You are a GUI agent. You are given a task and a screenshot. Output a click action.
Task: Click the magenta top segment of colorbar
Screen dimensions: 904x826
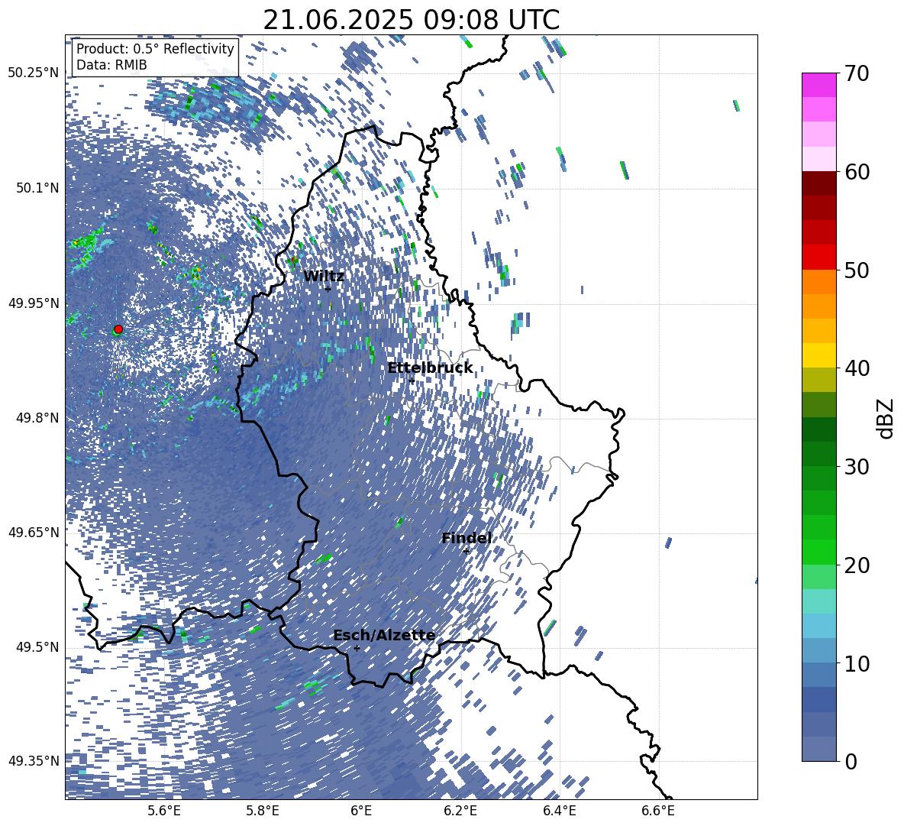pyautogui.click(x=818, y=86)
